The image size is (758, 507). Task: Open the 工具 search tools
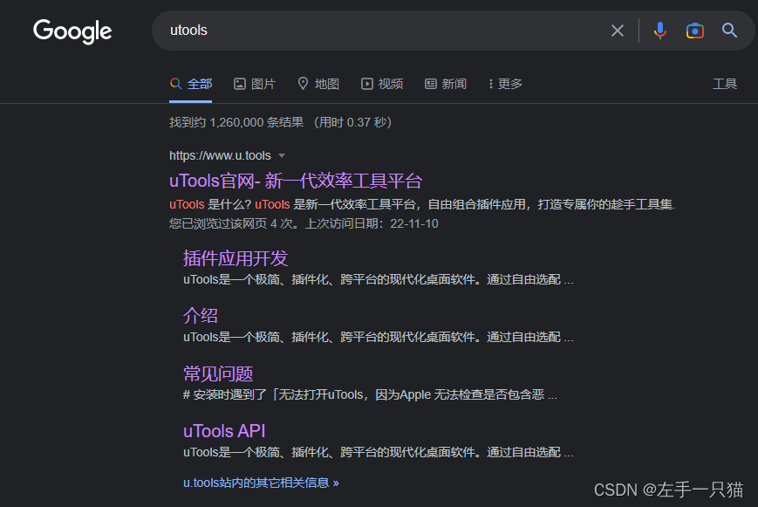(x=725, y=84)
